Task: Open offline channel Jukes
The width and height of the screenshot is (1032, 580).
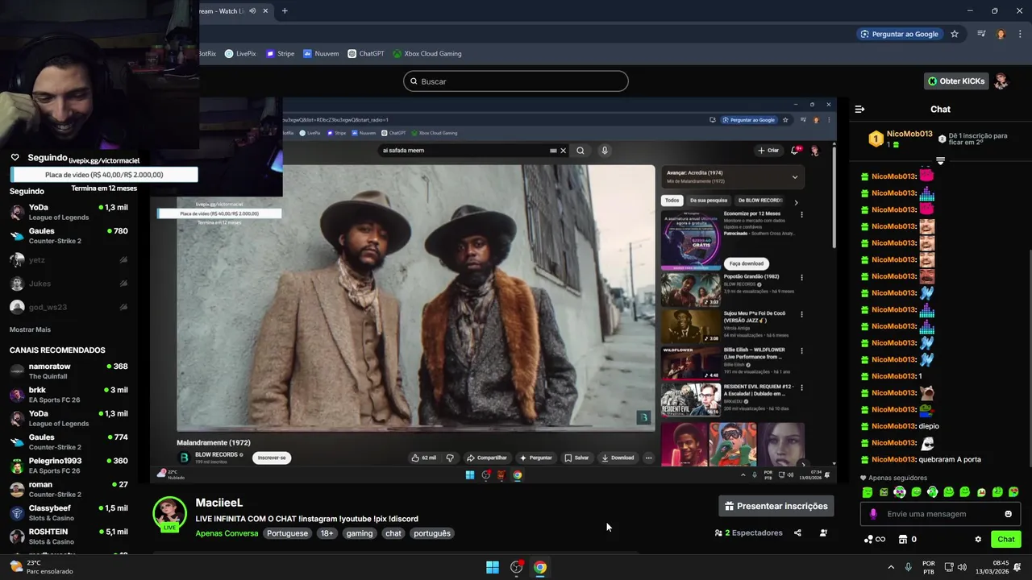Action: click(69, 284)
